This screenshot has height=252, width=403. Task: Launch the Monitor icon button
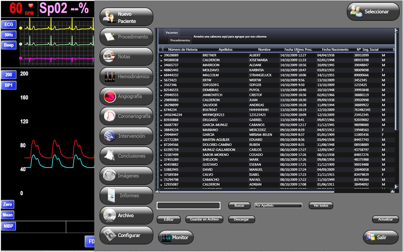click(167, 237)
